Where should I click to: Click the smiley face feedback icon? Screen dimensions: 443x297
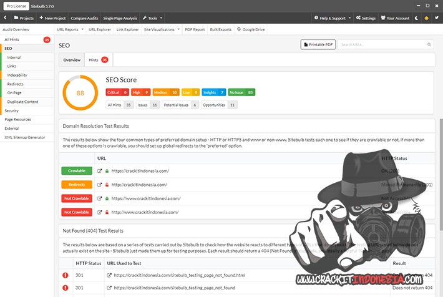click(426, 18)
